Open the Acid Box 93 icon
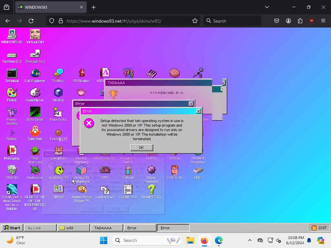The image size is (331, 248). click(x=59, y=173)
